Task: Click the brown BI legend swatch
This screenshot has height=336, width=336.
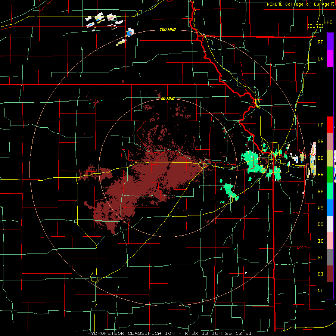Action: point(330,274)
